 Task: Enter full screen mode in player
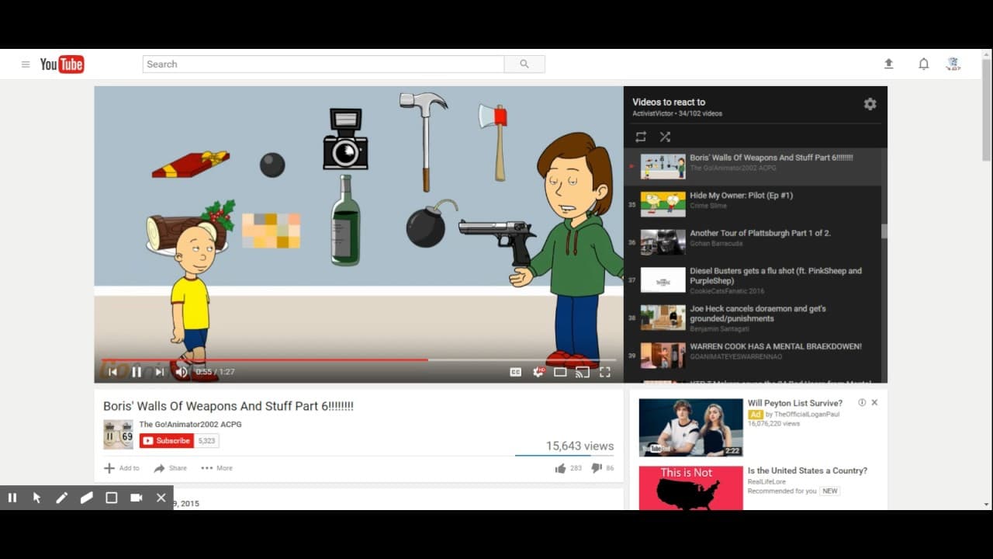coord(605,372)
